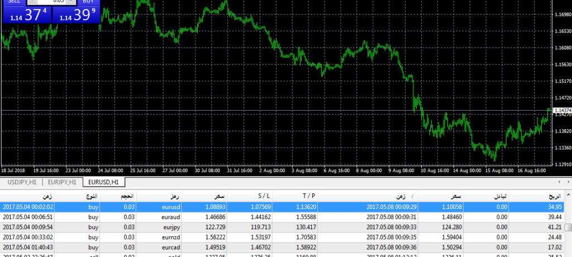Select the EURUSD,H1 chart tab
The image size is (572, 257).
103,182
